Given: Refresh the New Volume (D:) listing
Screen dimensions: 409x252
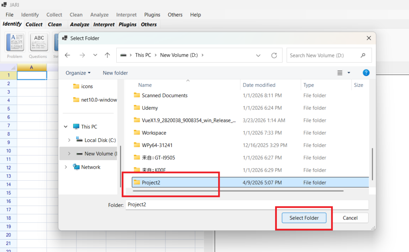Looking at the screenshot, I should (274, 55).
